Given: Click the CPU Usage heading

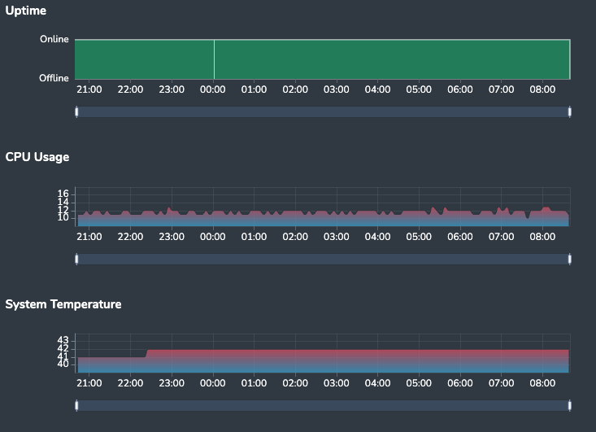Looking at the screenshot, I should point(37,157).
